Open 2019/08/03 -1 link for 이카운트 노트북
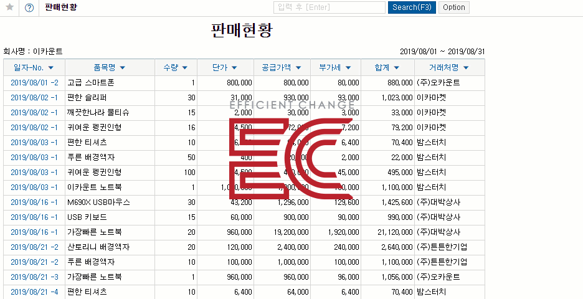The height and width of the screenshot is (299, 583). pyautogui.click(x=34, y=187)
